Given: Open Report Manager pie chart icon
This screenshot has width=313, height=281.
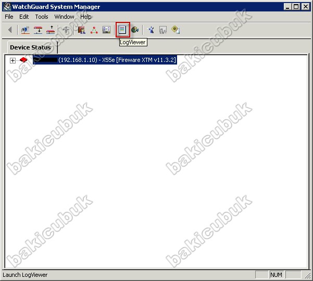Looking at the screenshot, I should click(135, 30).
